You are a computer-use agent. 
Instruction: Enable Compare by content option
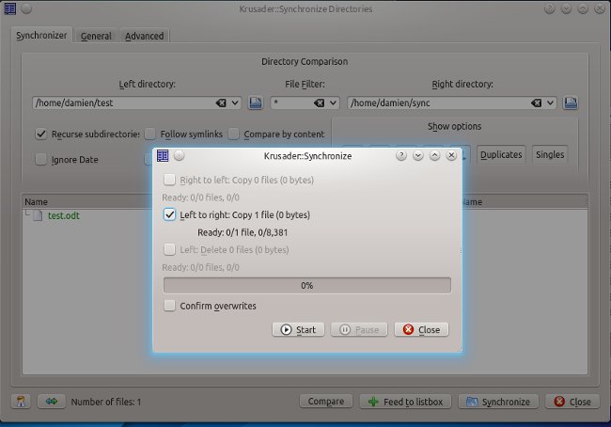(x=233, y=134)
